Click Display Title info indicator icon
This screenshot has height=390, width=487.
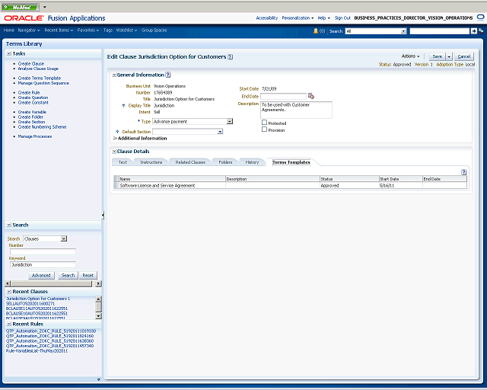(x=123, y=105)
